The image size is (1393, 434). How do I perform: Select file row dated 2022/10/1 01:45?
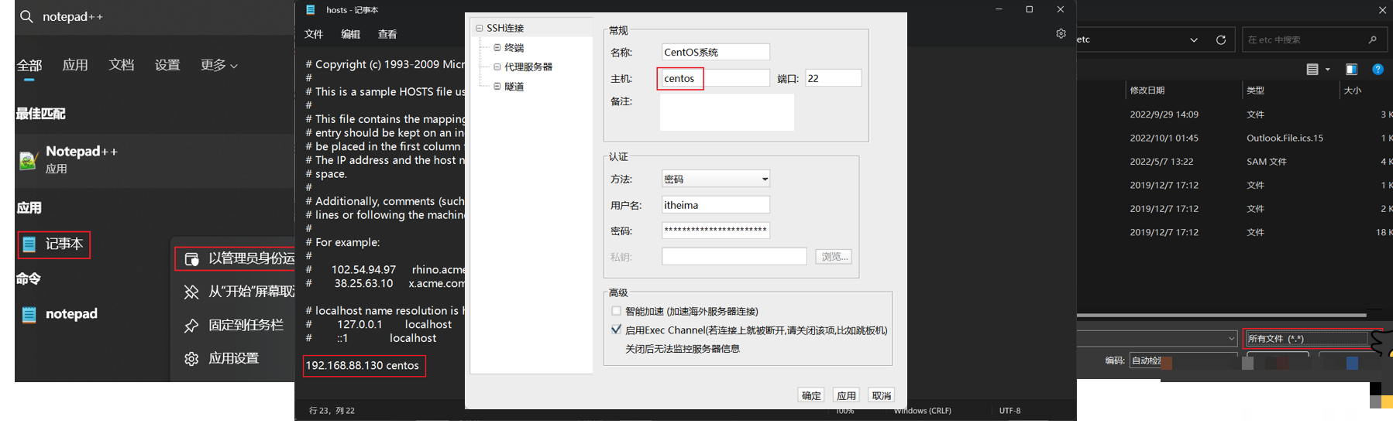(1235, 138)
